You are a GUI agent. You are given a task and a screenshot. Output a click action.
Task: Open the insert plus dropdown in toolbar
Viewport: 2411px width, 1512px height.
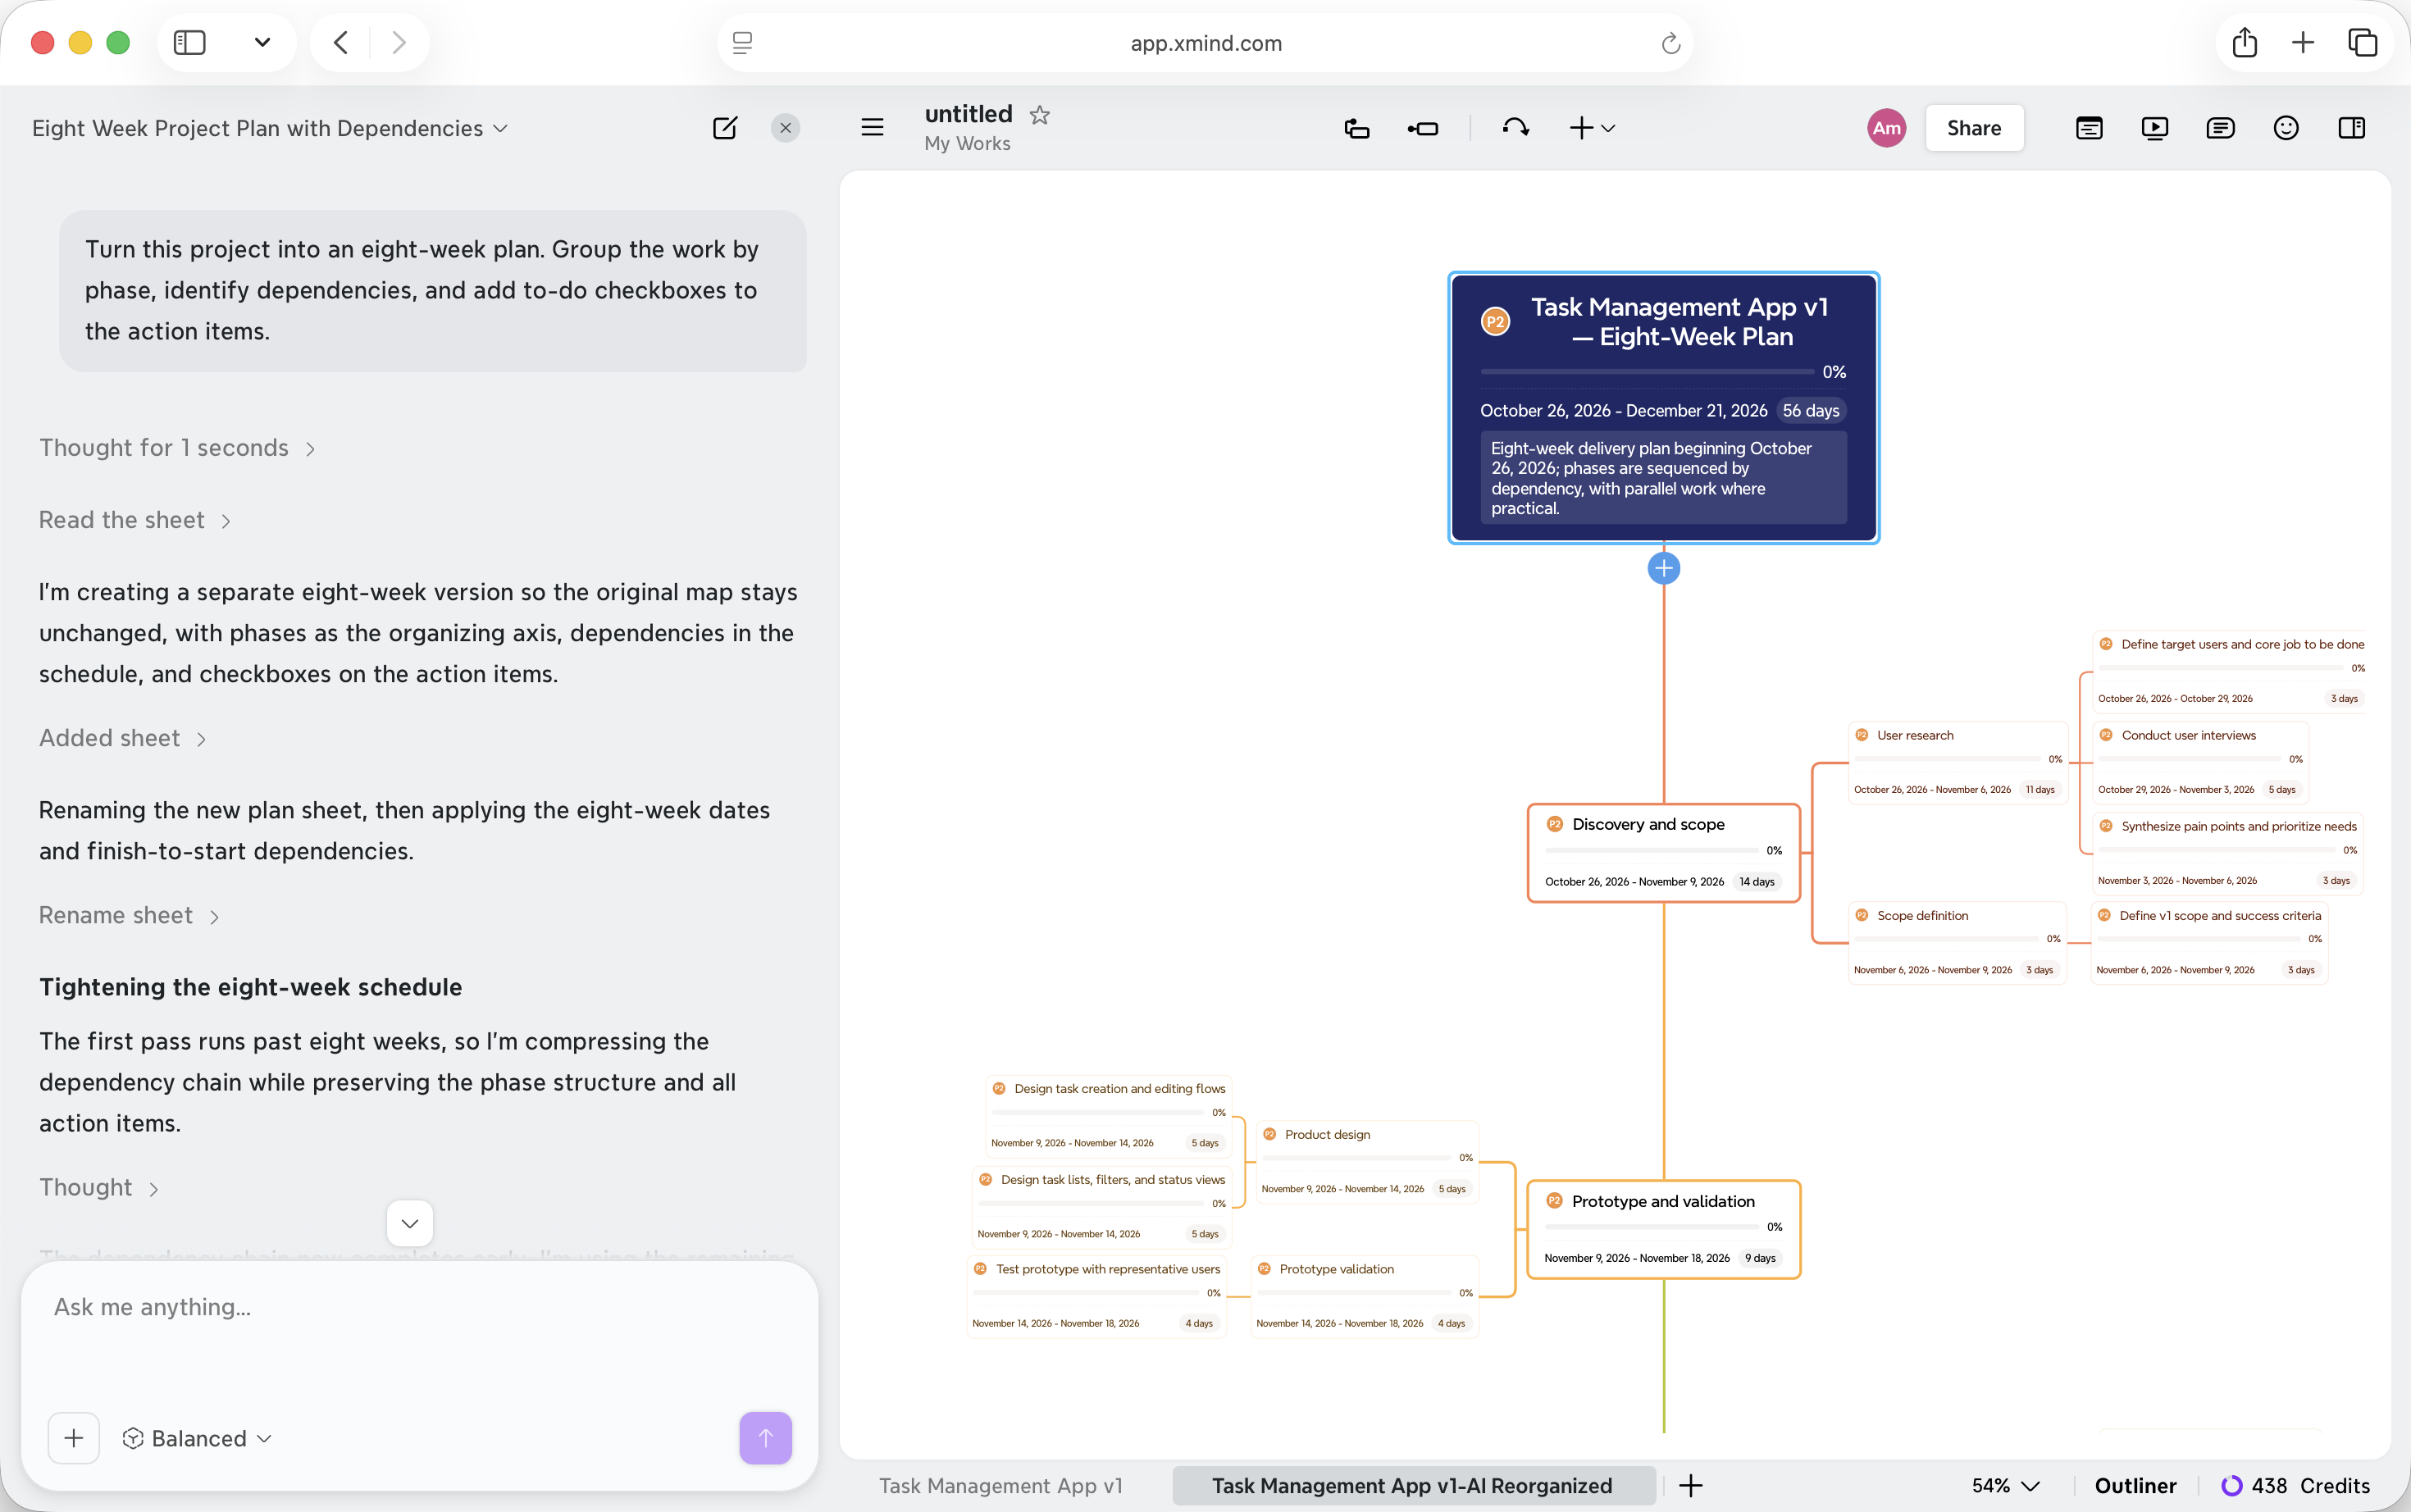pyautogui.click(x=1592, y=128)
